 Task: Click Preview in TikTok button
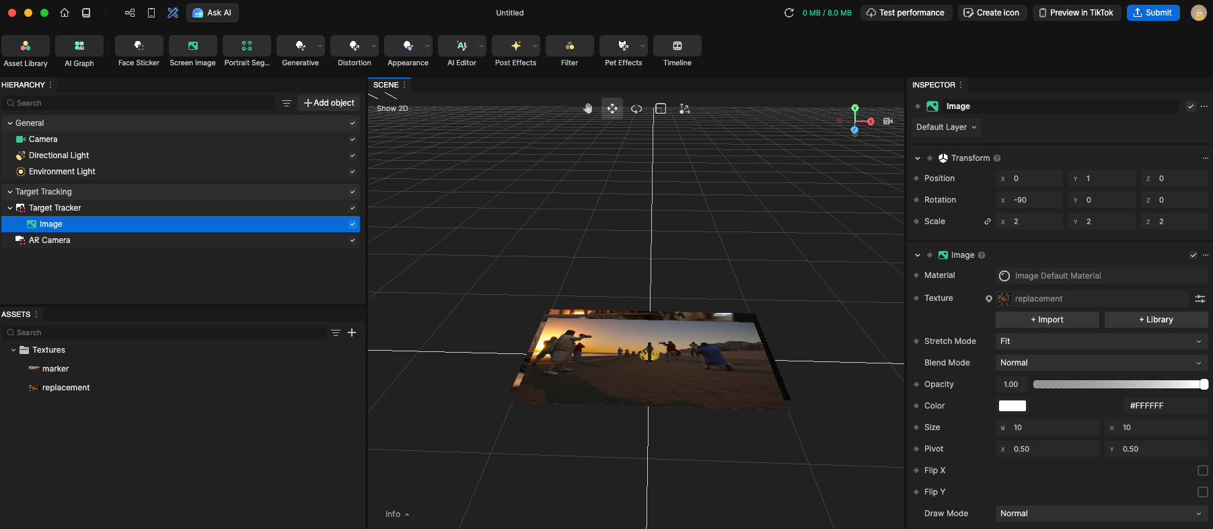tap(1076, 13)
